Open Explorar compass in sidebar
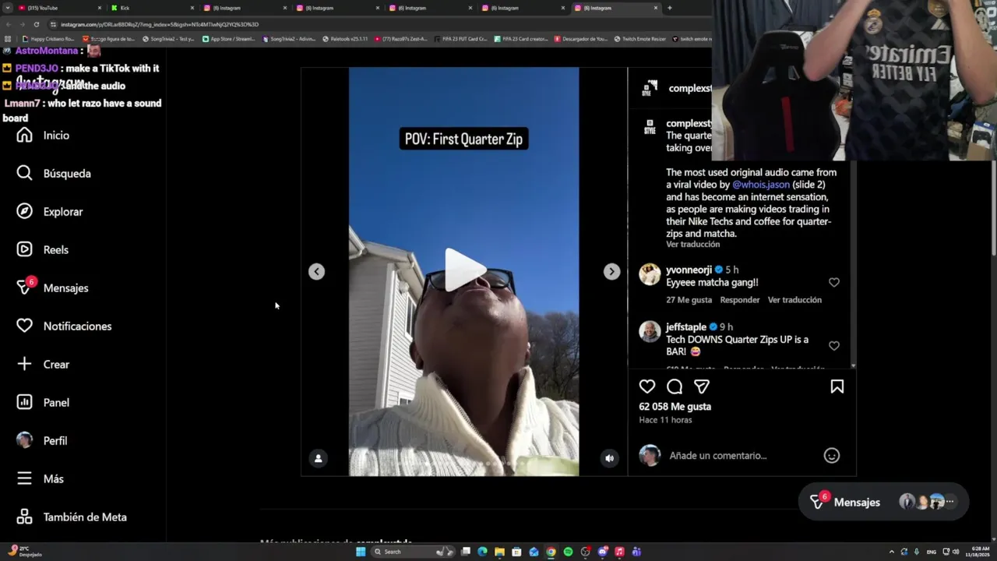Image resolution: width=997 pixels, height=561 pixels. click(x=50, y=212)
